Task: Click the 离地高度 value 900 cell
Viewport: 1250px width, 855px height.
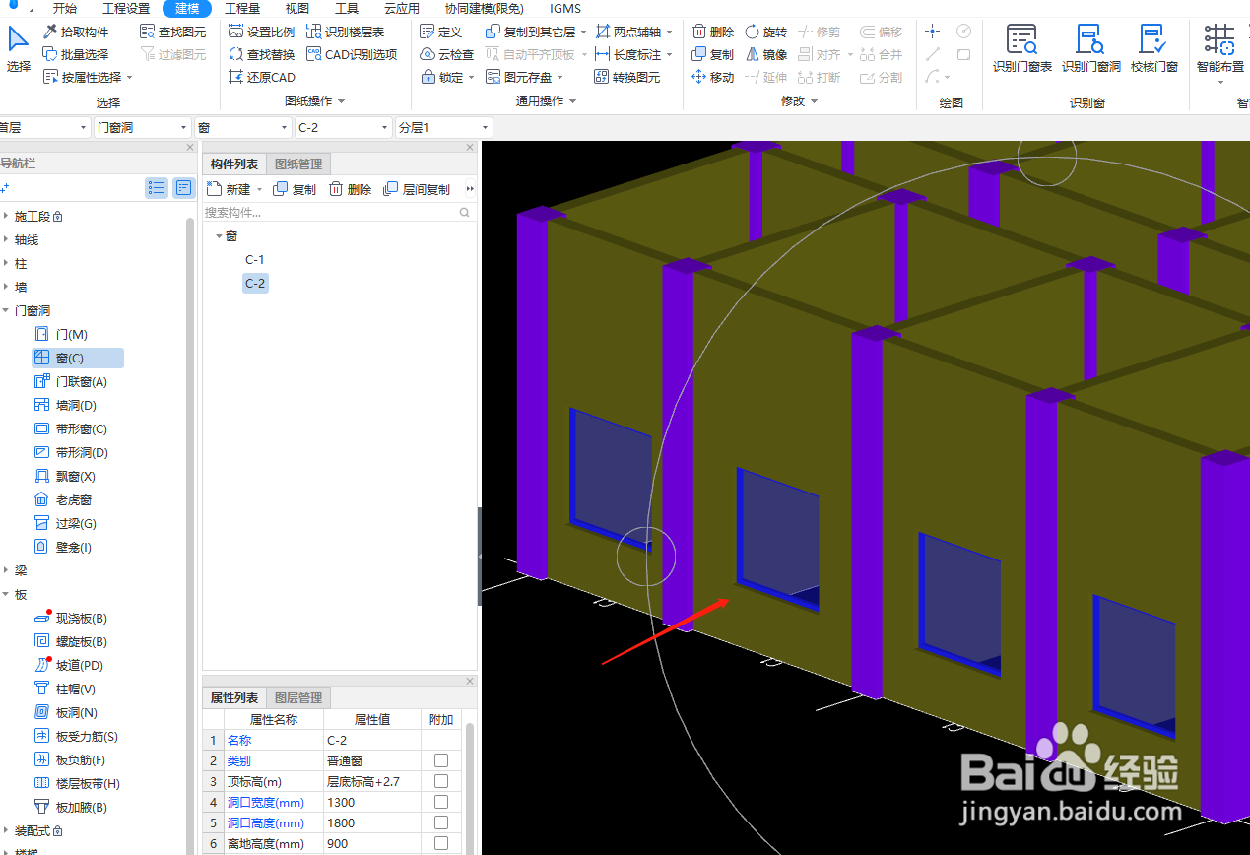Action: click(x=371, y=843)
